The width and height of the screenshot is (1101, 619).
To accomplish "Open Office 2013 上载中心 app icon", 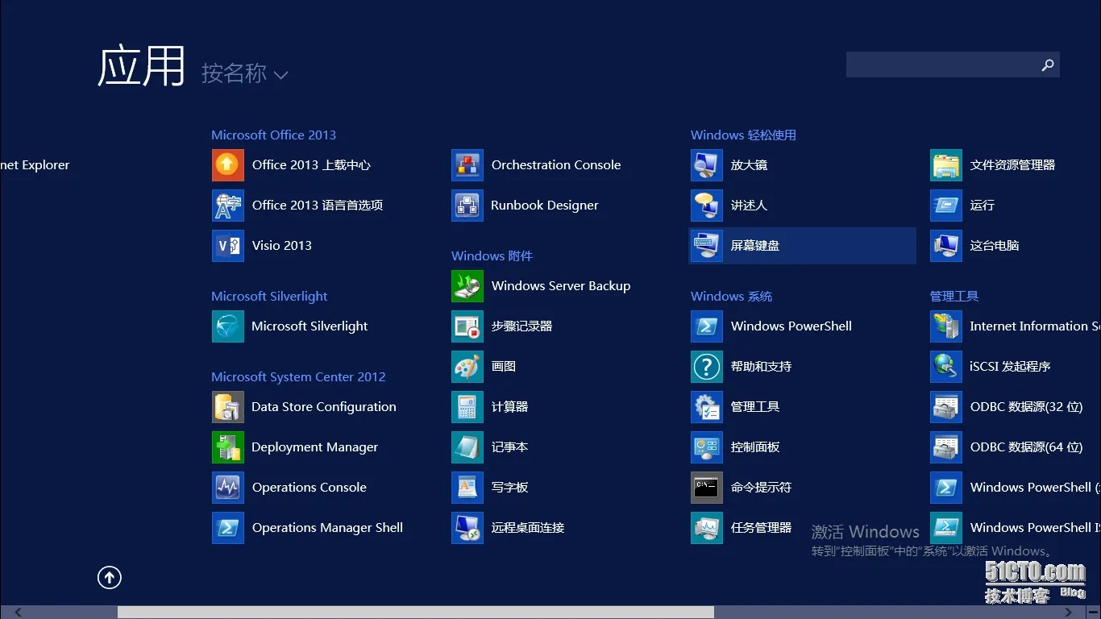I will coord(228,165).
